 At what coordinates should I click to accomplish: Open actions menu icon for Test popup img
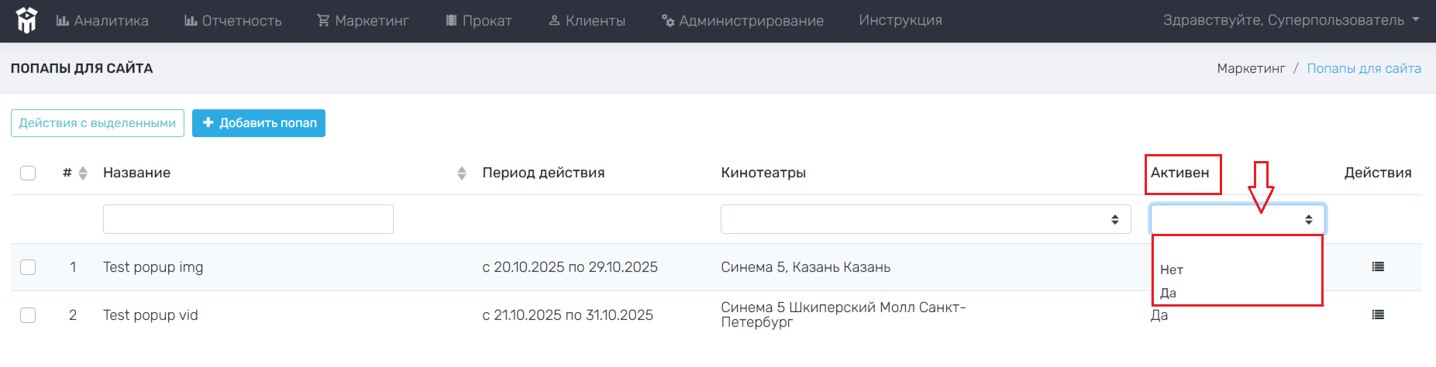pos(1378,266)
